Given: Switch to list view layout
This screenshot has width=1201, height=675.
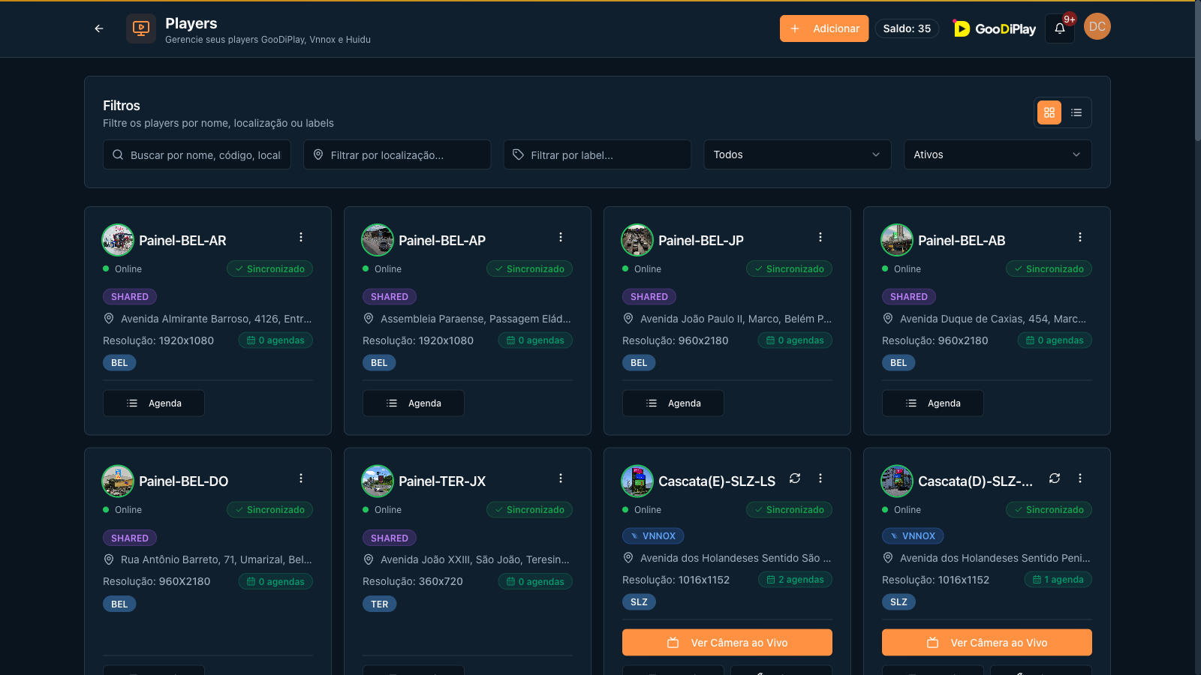Looking at the screenshot, I should 1076,112.
